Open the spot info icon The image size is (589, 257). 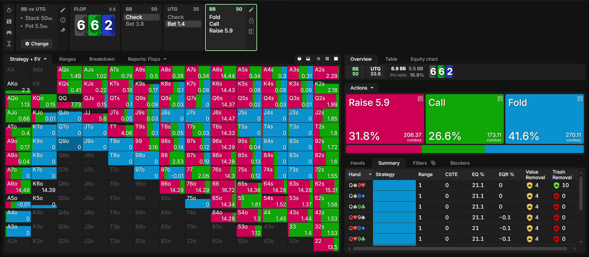(63, 20)
